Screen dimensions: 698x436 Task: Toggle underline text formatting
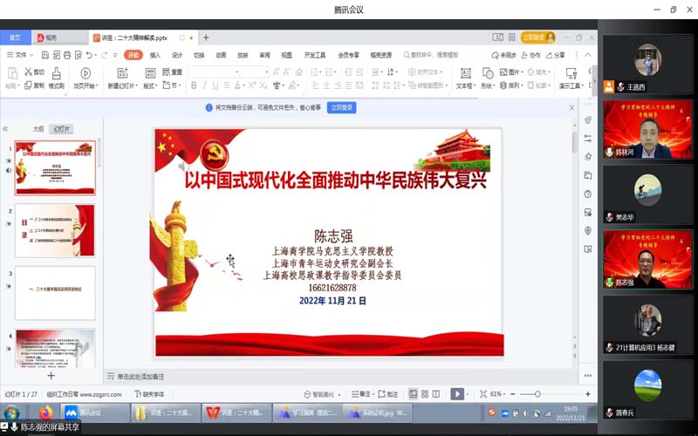(x=217, y=85)
